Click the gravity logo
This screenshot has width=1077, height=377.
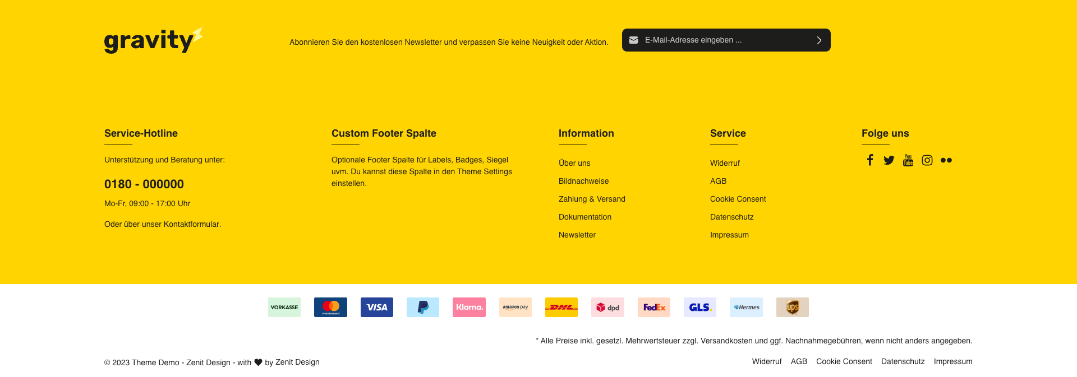[x=153, y=40]
